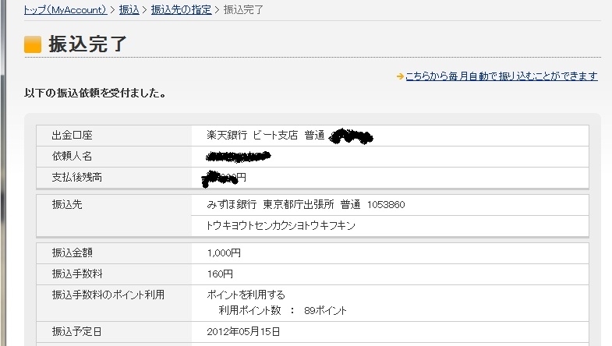Select the みずほ銀行 東京都庁出張所 destination text
Screen dimensions: 612x346
(283, 205)
